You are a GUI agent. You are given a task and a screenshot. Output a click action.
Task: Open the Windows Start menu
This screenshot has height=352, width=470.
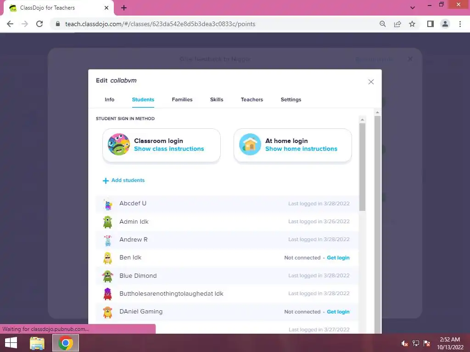(x=11, y=343)
